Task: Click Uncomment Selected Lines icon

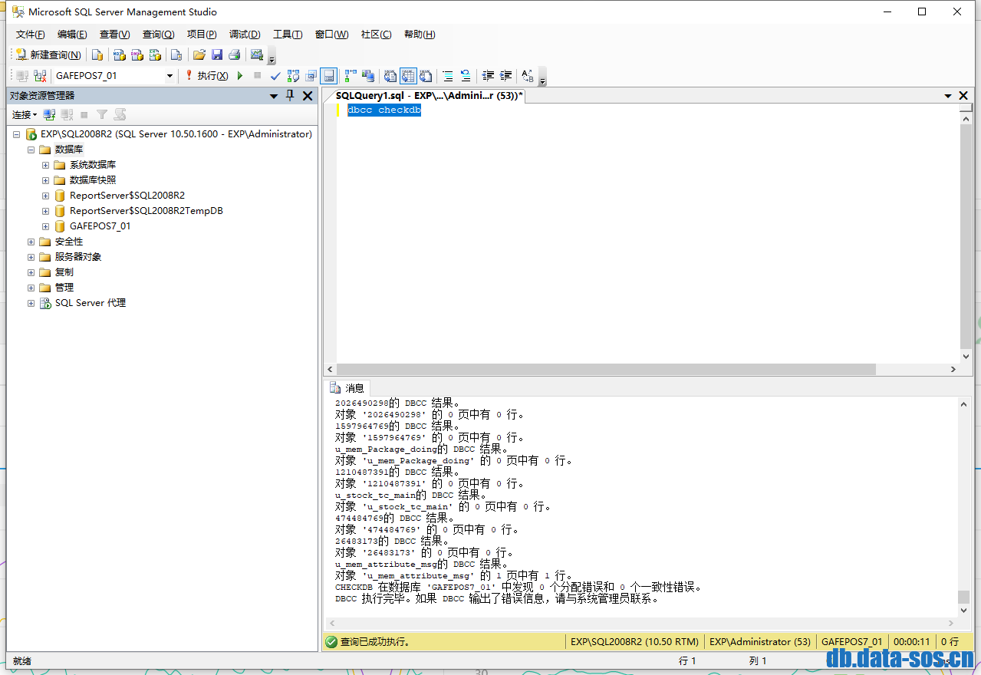Action: pyautogui.click(x=465, y=76)
